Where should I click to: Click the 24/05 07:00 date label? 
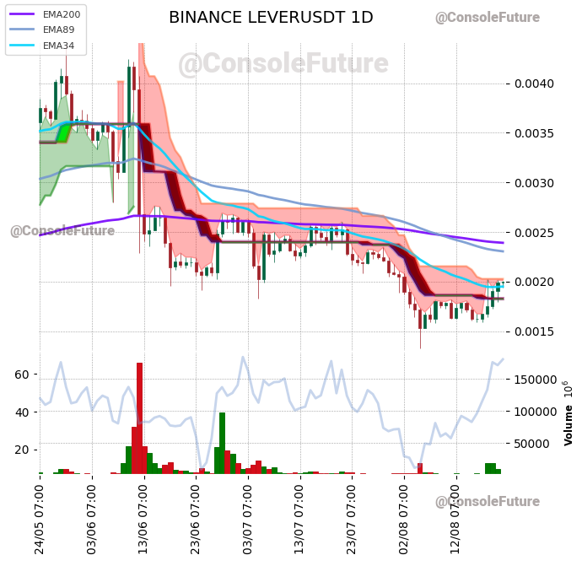[x=40, y=520]
